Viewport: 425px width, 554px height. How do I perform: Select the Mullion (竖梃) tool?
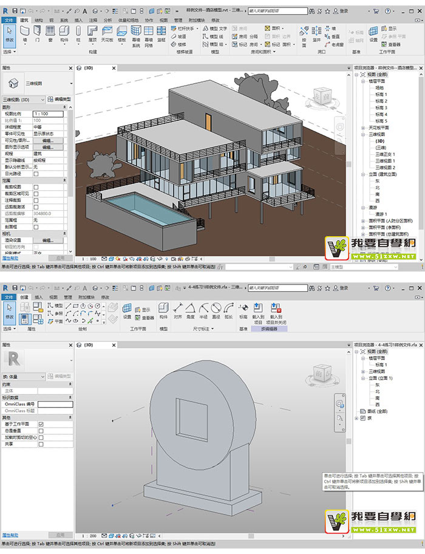(x=161, y=34)
